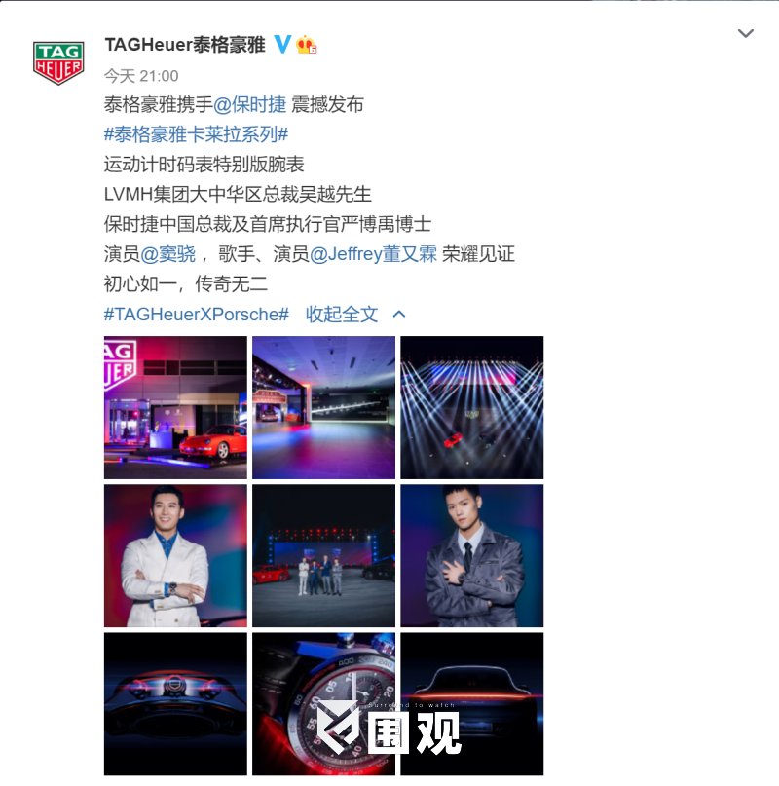Click the up arrow beside 收起全文
Viewport: 779px width, 786px height.
[x=399, y=315]
